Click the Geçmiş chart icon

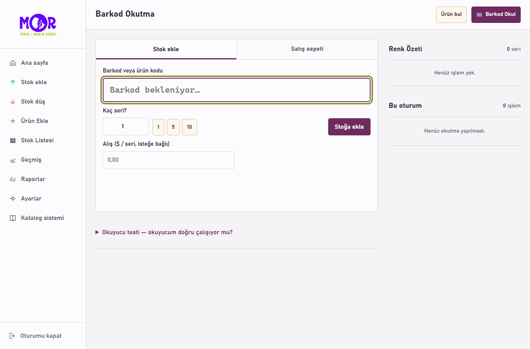13,160
